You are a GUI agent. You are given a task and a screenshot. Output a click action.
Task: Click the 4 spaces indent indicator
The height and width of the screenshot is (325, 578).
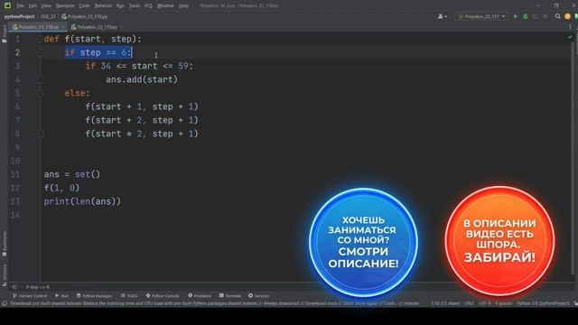tap(504, 303)
